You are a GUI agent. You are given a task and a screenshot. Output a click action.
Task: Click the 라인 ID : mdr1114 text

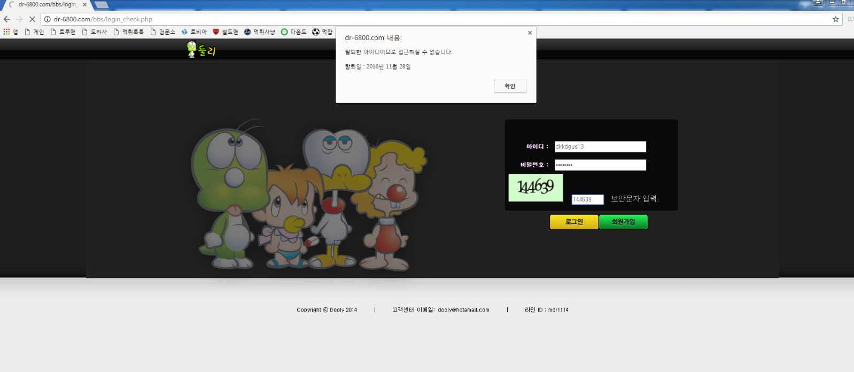tap(547, 310)
